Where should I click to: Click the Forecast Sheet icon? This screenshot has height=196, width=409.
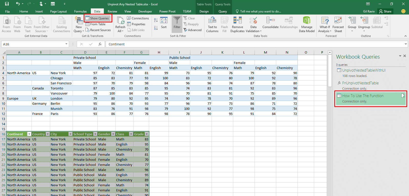pos(338,20)
